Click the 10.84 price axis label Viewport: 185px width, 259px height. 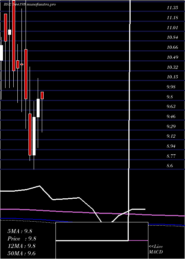(172, 37)
